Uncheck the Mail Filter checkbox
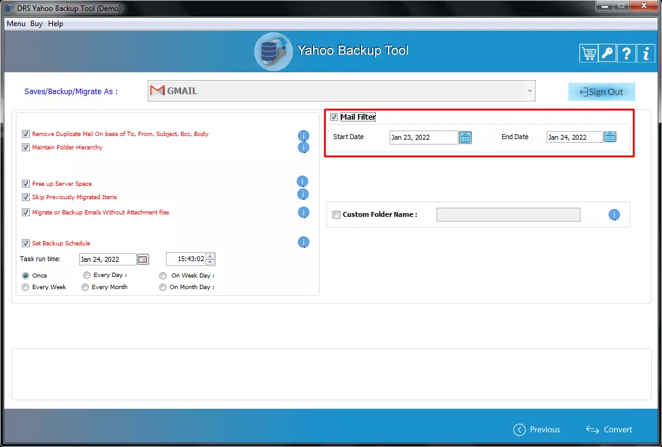The width and height of the screenshot is (662, 447). coord(334,117)
